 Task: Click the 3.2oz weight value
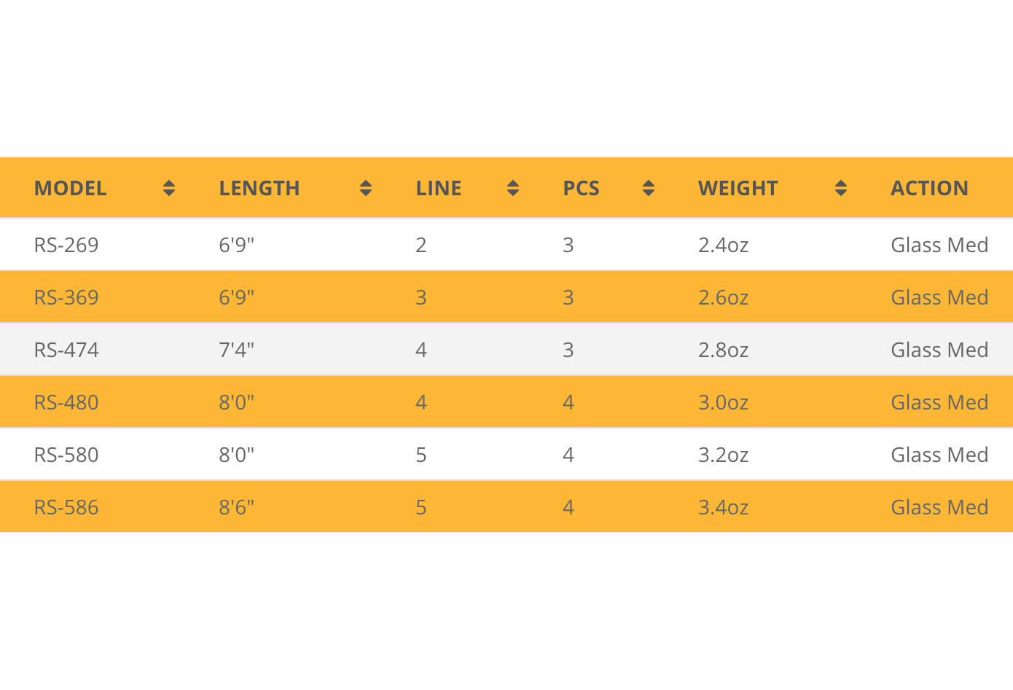(724, 455)
